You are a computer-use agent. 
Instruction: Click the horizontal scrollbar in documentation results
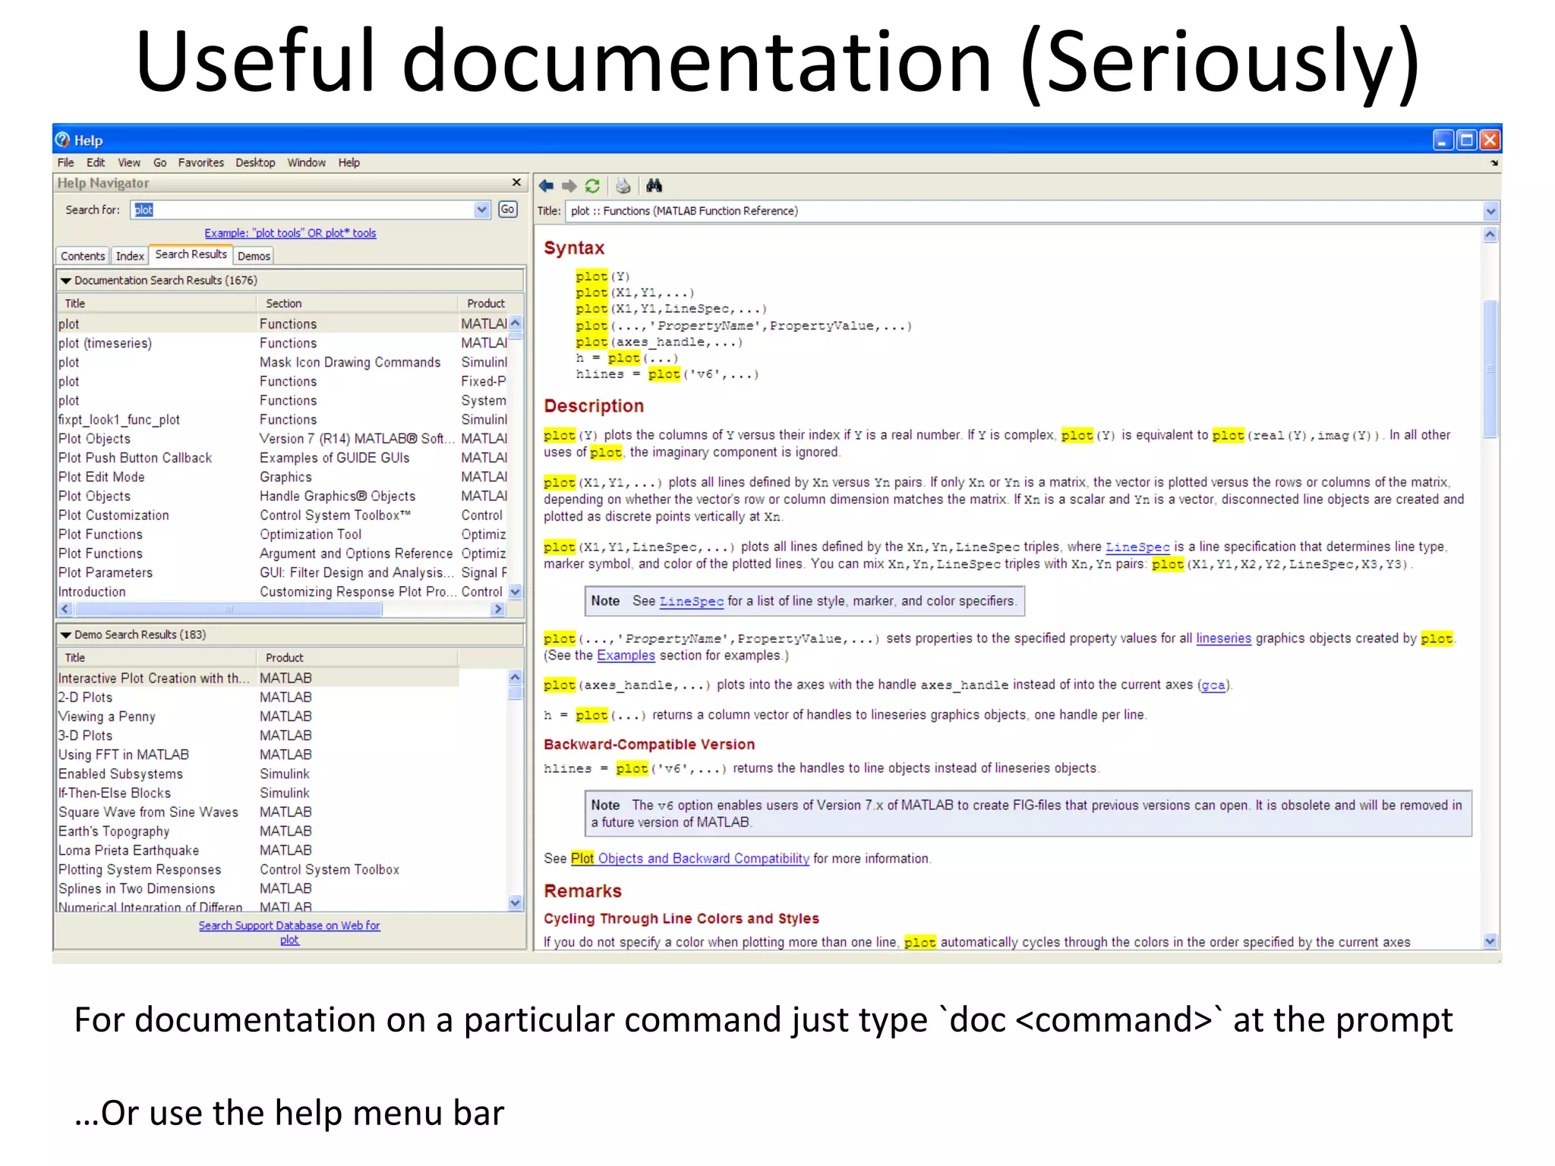tap(228, 610)
